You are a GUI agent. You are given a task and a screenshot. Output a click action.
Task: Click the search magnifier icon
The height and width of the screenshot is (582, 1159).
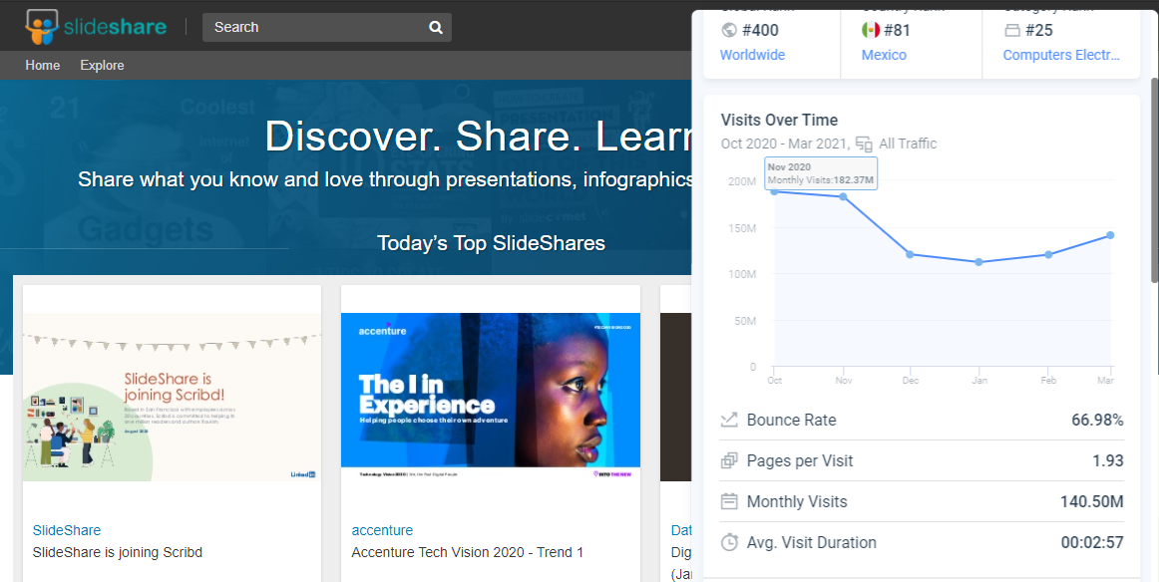point(436,27)
